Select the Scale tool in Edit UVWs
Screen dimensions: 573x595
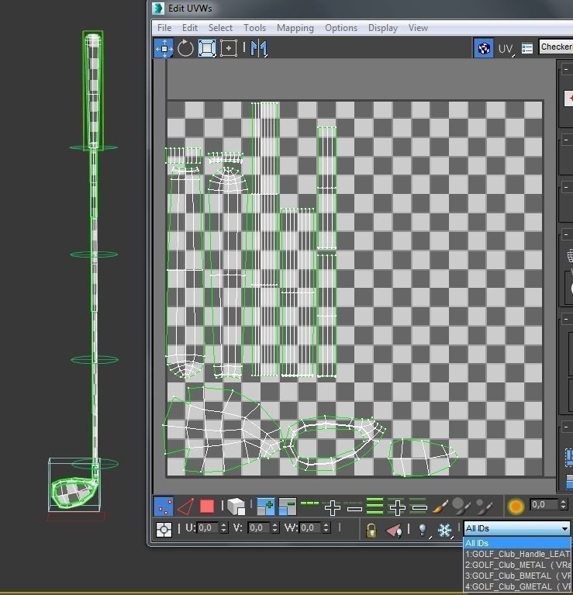[x=207, y=48]
